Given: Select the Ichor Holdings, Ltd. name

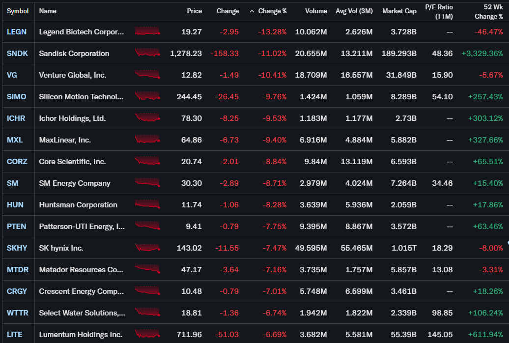Looking at the screenshot, I should pyautogui.click(x=72, y=118).
